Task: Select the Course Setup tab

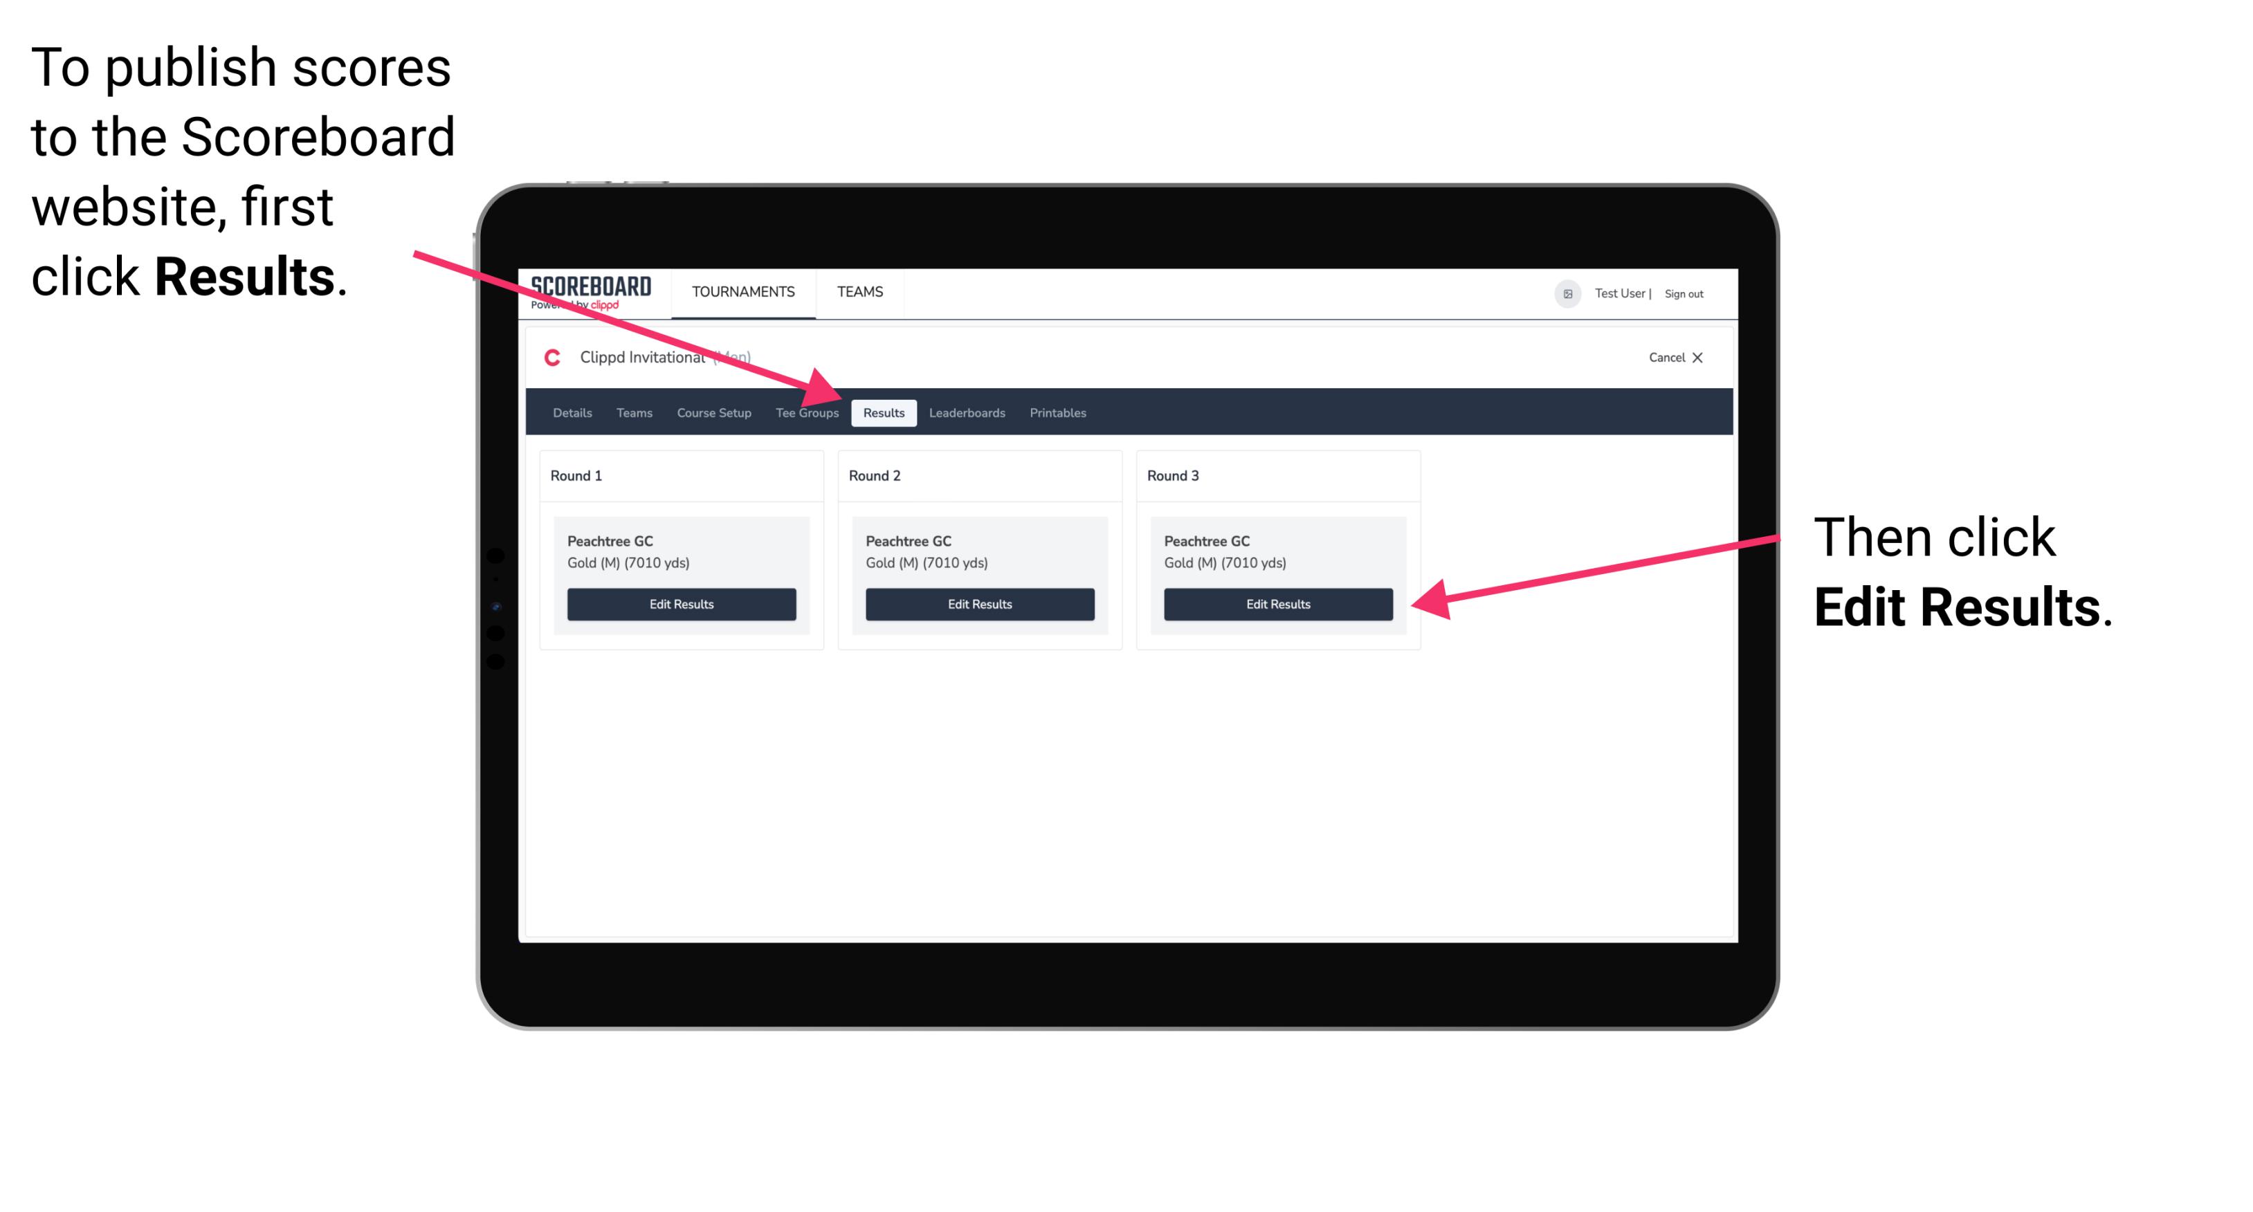Action: pyautogui.click(x=713, y=412)
